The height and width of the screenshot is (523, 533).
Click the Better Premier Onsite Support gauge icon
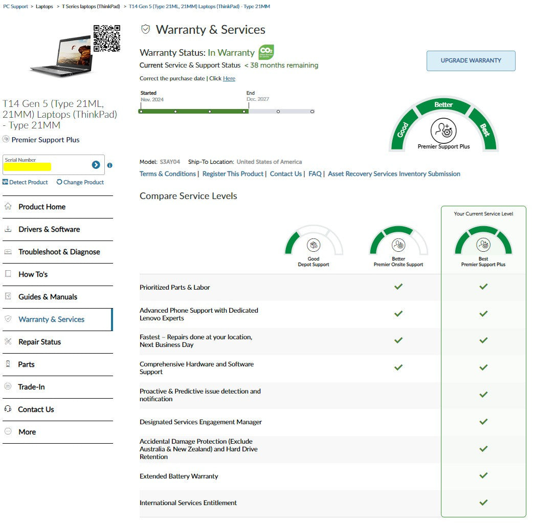pyautogui.click(x=398, y=245)
